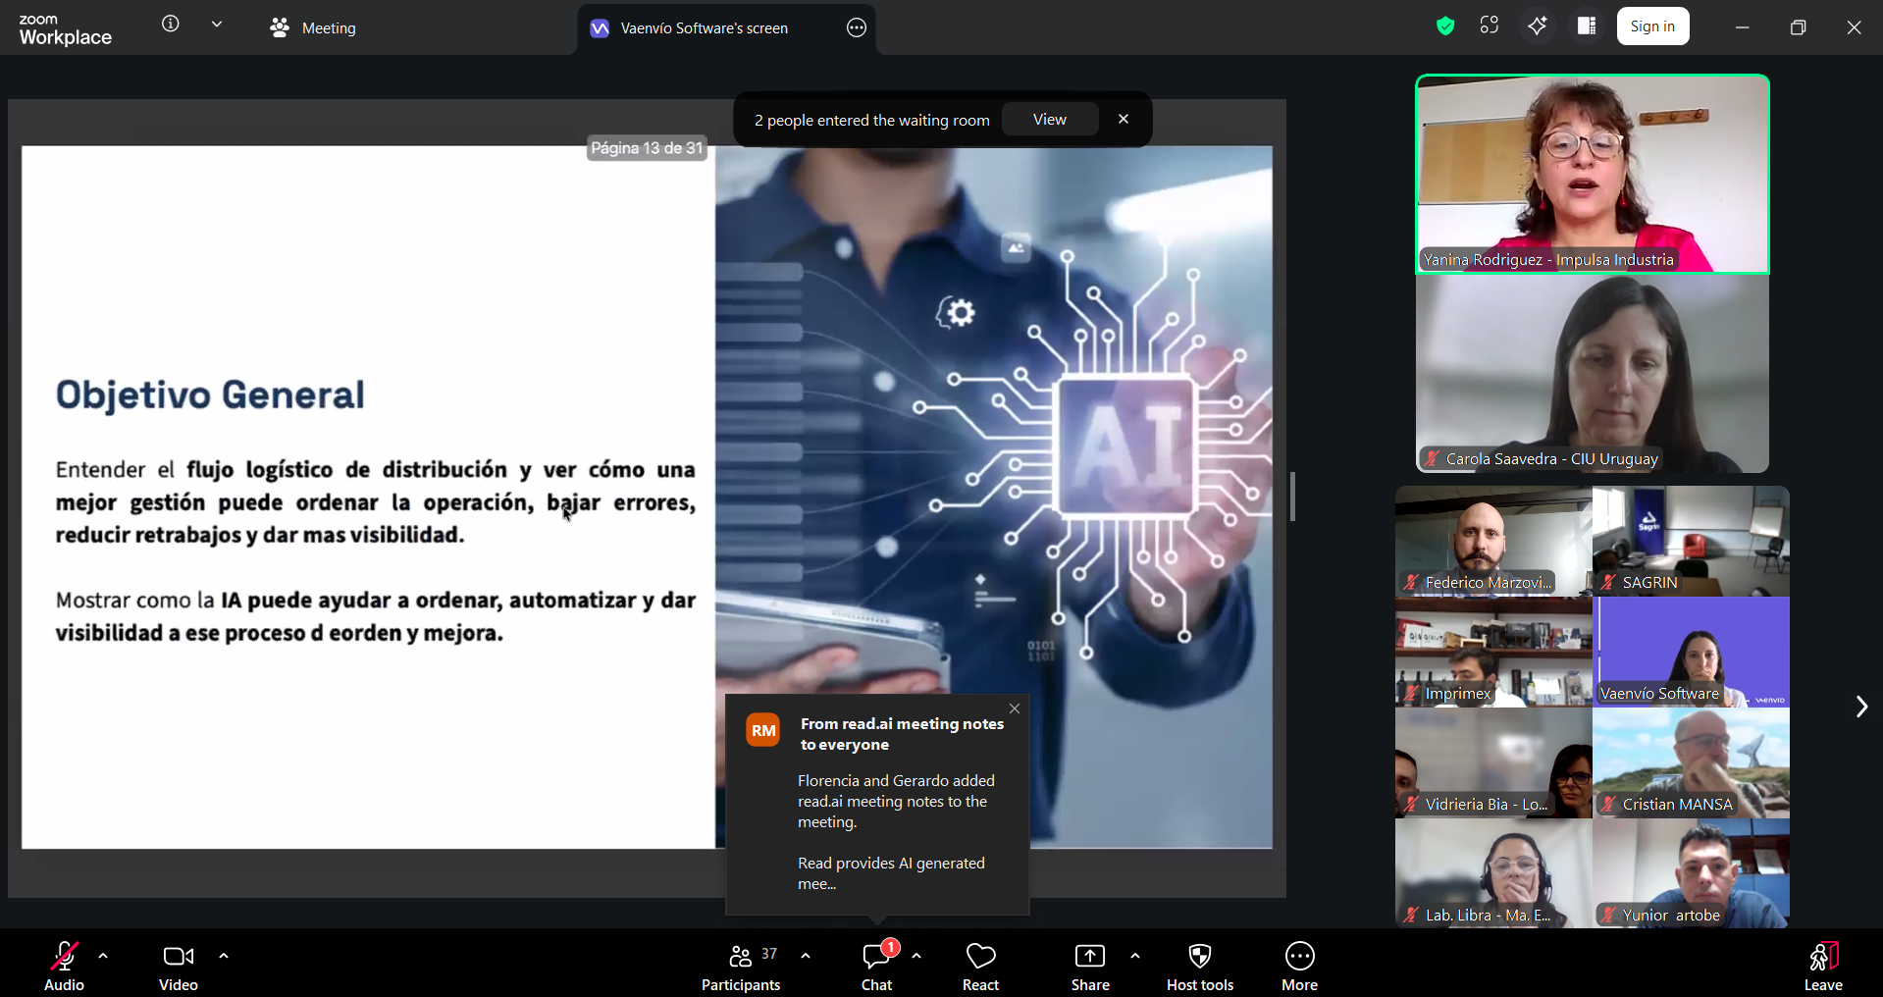Image resolution: width=1883 pixels, height=997 pixels.
Task: Expand video options arrow next to Video
Action: 224,956
